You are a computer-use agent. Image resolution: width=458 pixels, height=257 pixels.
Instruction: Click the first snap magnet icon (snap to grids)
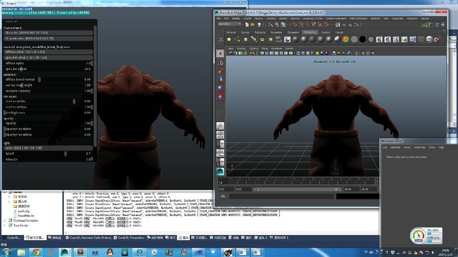click(x=295, y=25)
